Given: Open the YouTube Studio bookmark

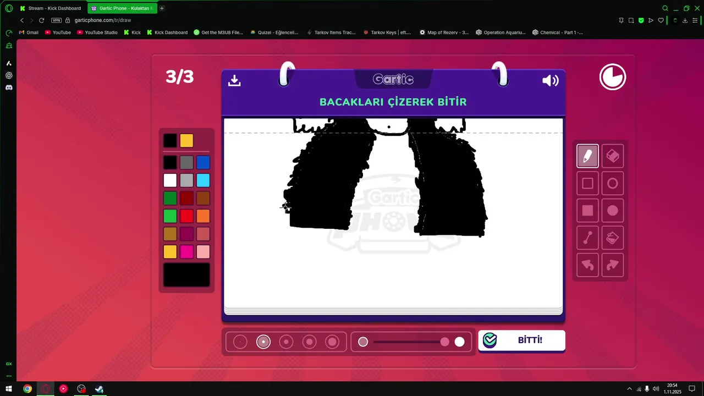Looking at the screenshot, I should point(97,32).
